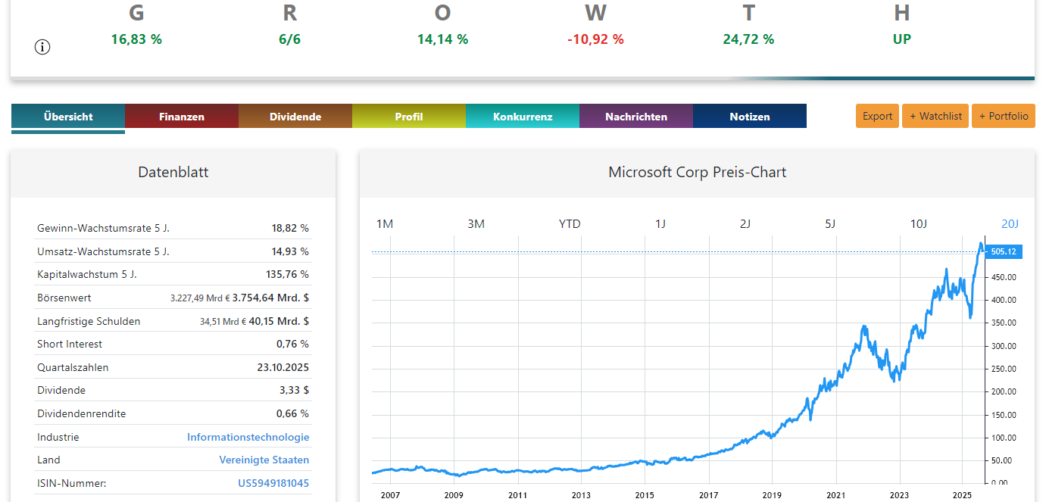
Task: Click ISIN link US5949181045
Action: 273,483
